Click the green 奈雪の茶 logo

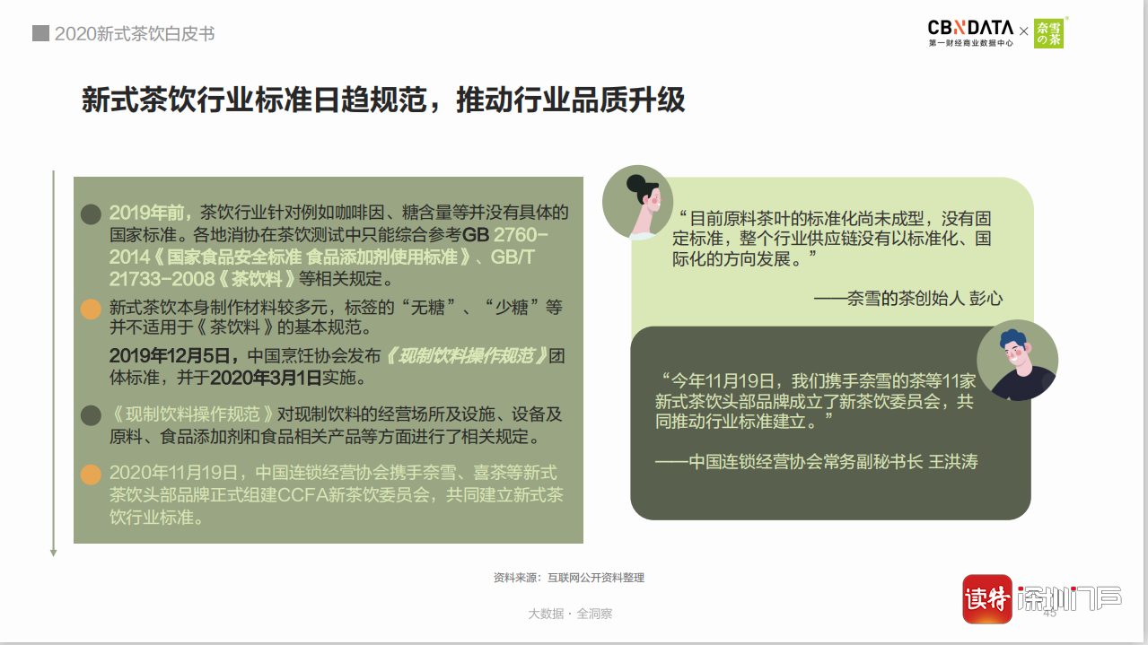point(1048,32)
